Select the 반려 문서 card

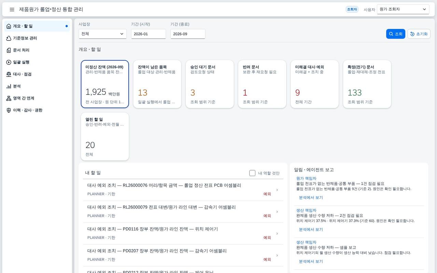coord(262,84)
